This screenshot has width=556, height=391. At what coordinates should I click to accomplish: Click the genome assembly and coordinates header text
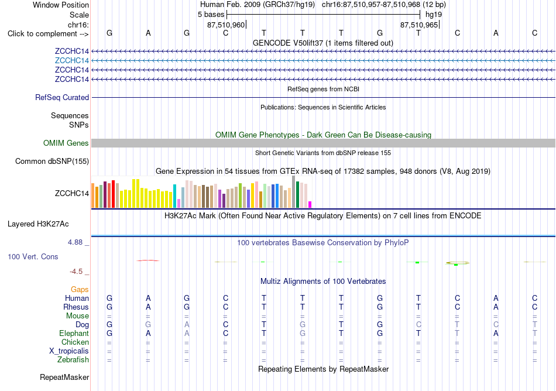323,5
